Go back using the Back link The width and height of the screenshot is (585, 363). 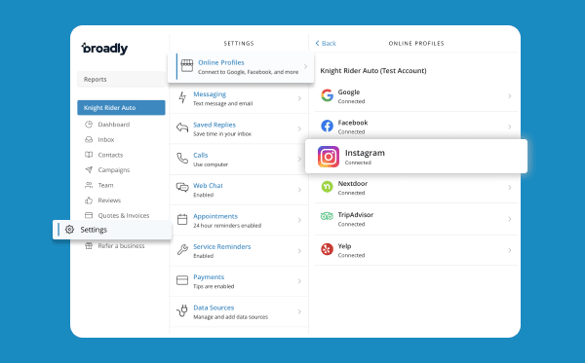click(326, 43)
